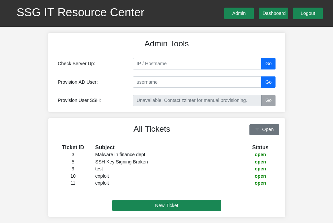The height and width of the screenshot is (223, 333).
Task: Open the exploit ticket with ID 10
Action: [102, 176]
